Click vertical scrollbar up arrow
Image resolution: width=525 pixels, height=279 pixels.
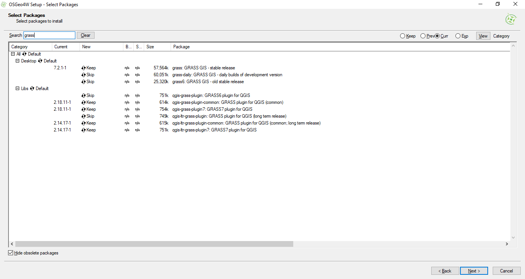click(x=513, y=46)
